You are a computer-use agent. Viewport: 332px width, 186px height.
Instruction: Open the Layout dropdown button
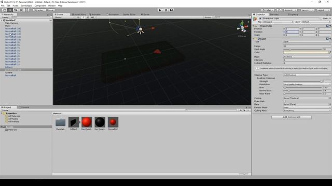pyautogui.click(x=323, y=10)
